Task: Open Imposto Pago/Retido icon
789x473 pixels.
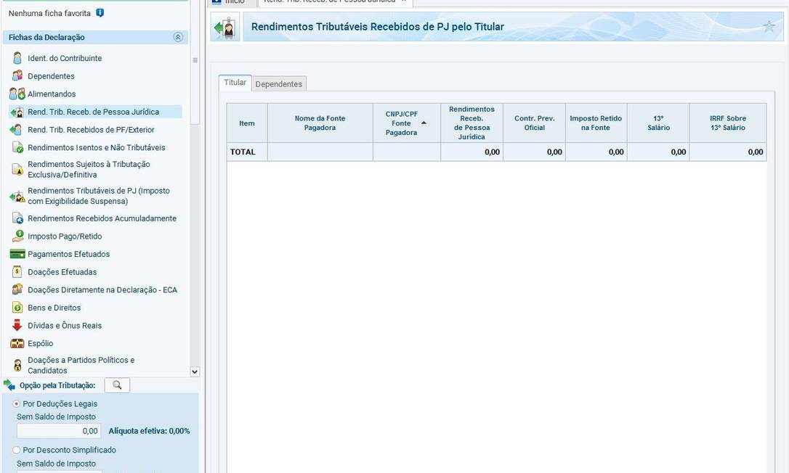Action: tap(17, 236)
